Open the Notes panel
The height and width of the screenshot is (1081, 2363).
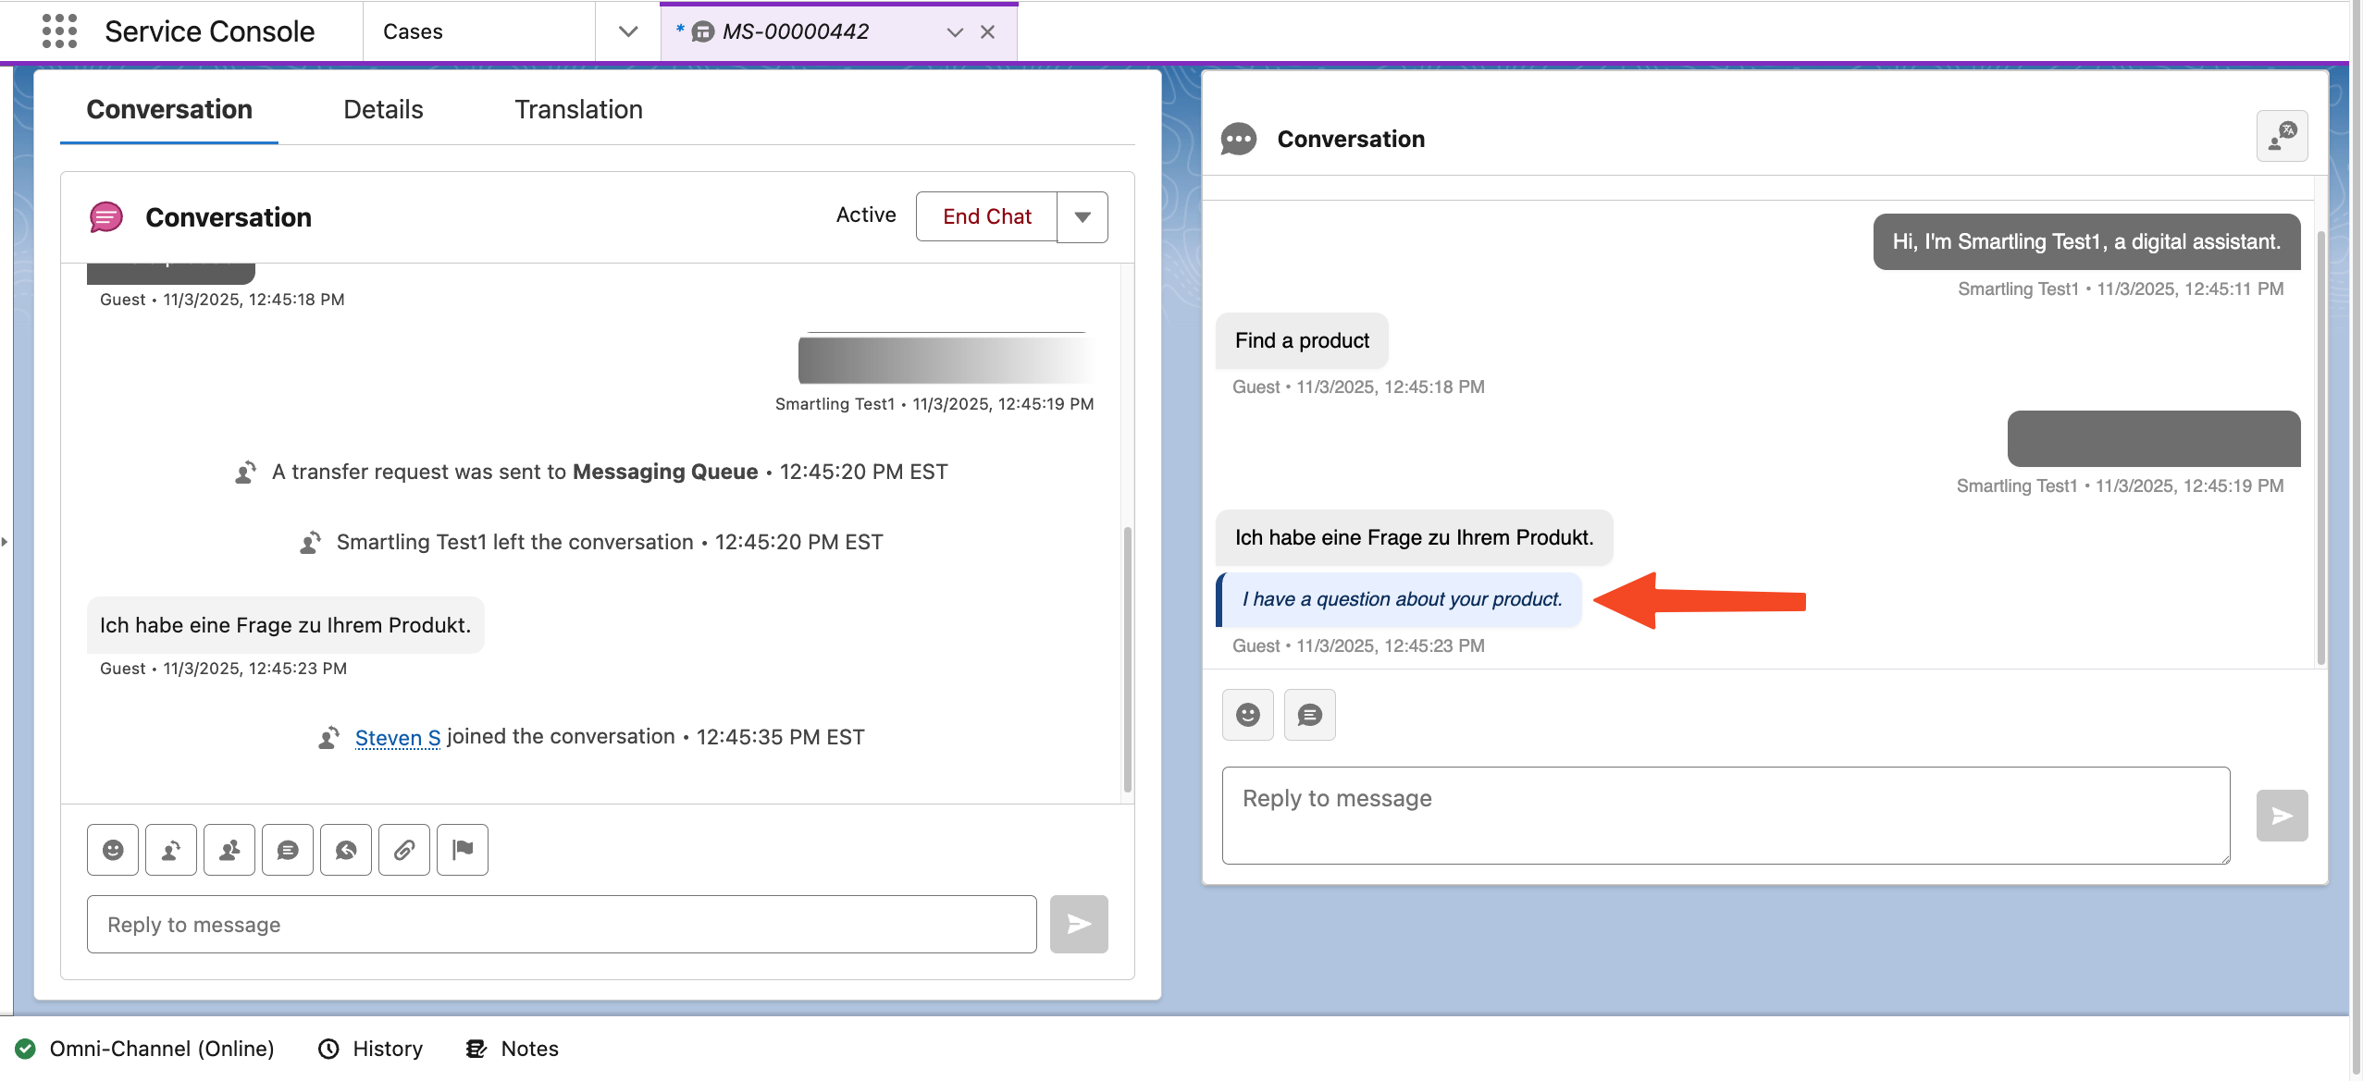511,1048
